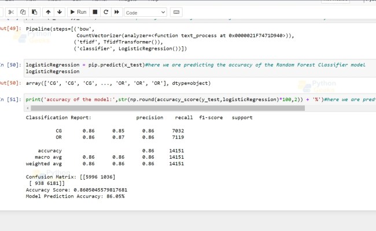Viewport: 376px width, 231px height.
Task: Click the 'macro avg' row label
Action: coord(48,157)
